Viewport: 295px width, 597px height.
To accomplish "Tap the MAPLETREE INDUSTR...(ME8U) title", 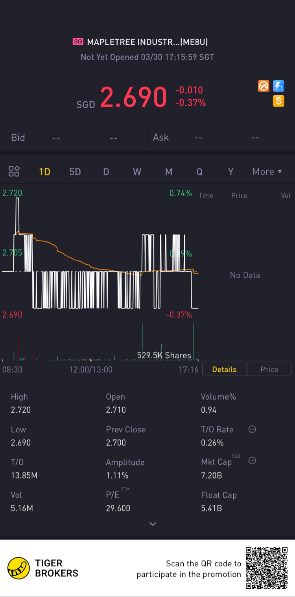I will pos(147,42).
